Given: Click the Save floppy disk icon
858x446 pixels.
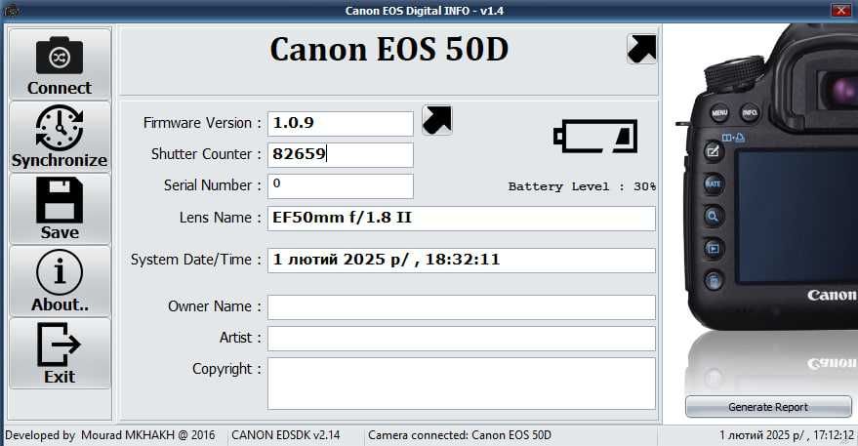Looking at the screenshot, I should point(60,200).
